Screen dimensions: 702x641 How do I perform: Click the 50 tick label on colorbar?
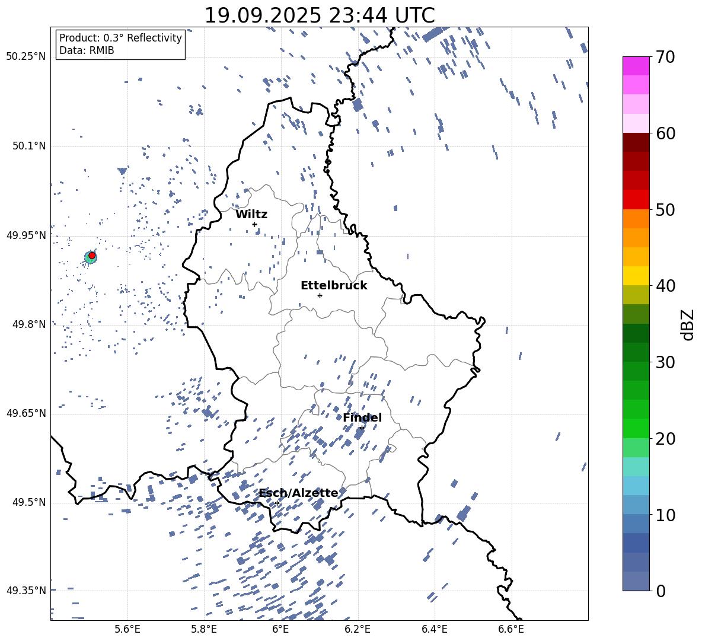coord(665,210)
